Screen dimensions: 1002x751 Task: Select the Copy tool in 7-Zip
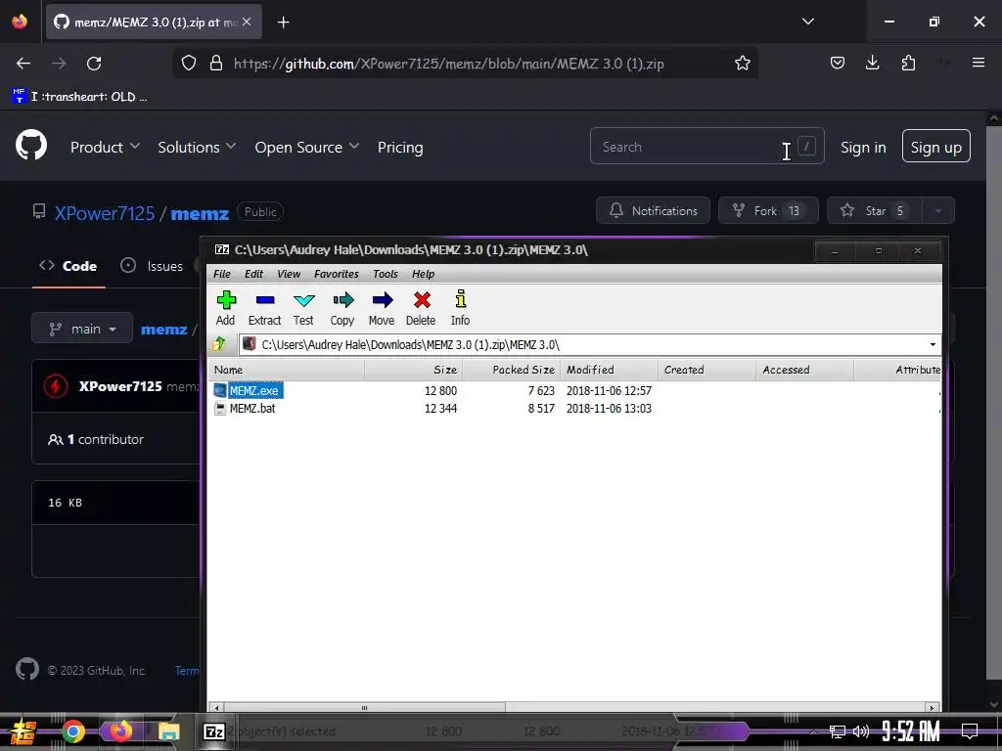point(342,308)
